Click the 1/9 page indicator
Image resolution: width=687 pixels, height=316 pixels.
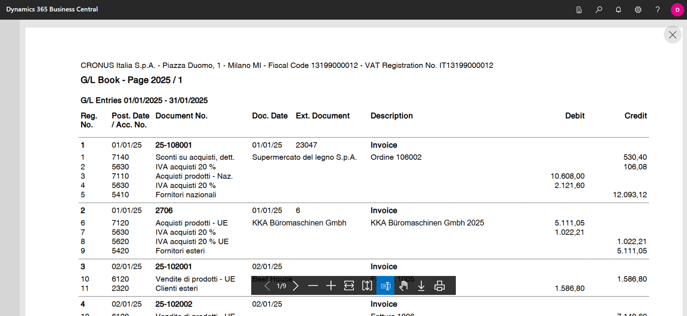281,286
